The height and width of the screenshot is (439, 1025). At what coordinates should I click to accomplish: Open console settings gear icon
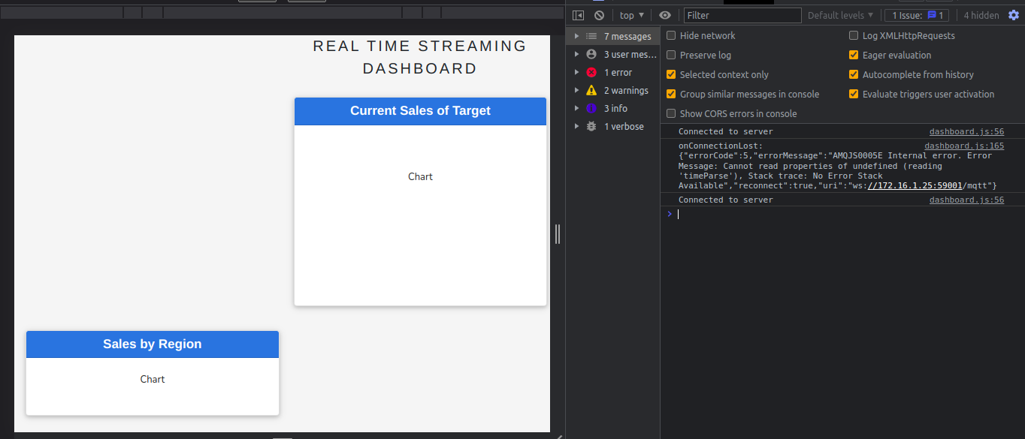pos(1014,15)
